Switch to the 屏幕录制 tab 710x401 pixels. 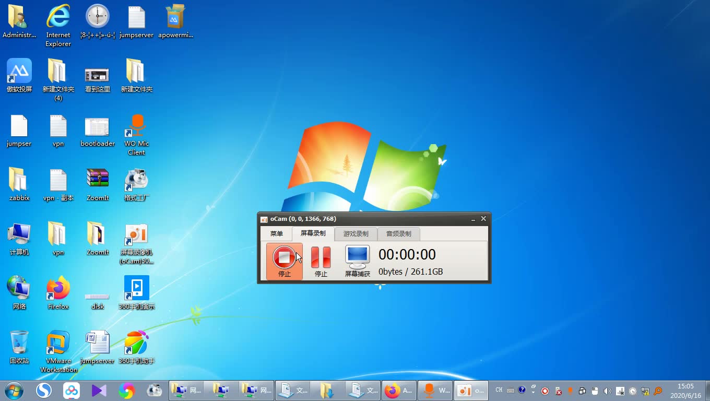313,233
